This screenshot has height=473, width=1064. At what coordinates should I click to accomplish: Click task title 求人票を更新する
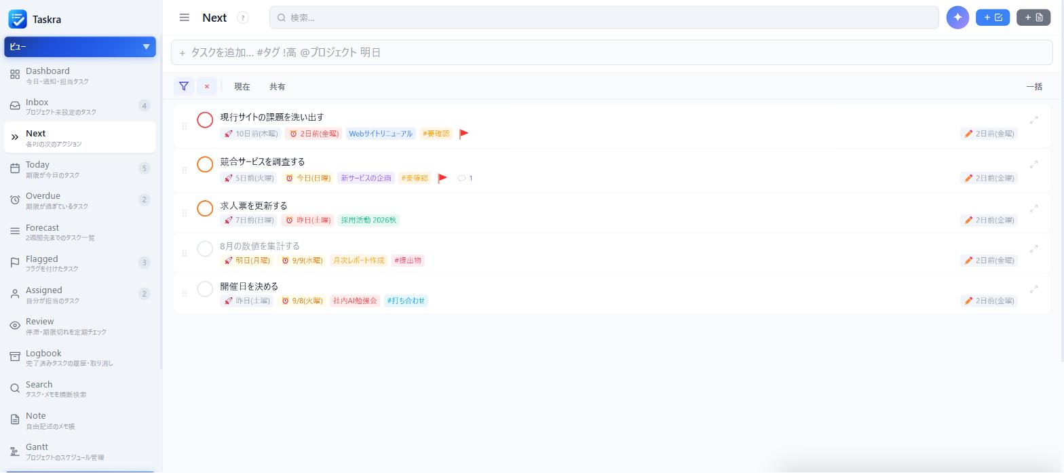254,206
